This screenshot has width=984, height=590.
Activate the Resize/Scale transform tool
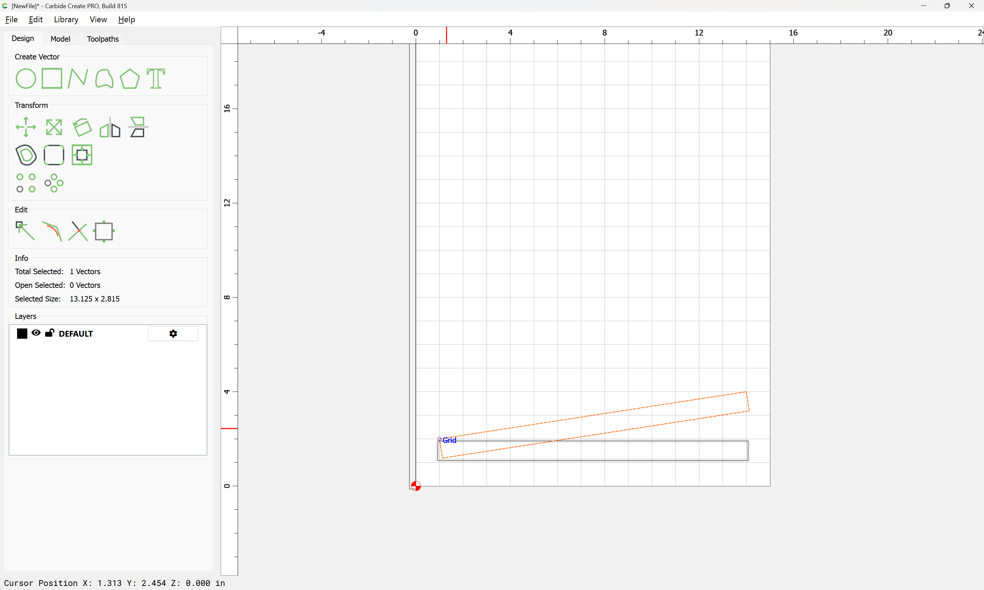(54, 127)
